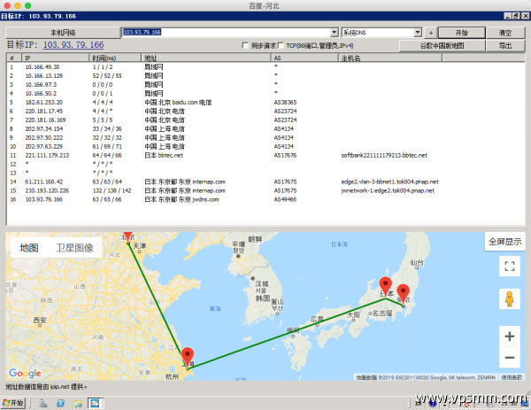Click 全屏显示 fullscreen button

click(x=505, y=242)
